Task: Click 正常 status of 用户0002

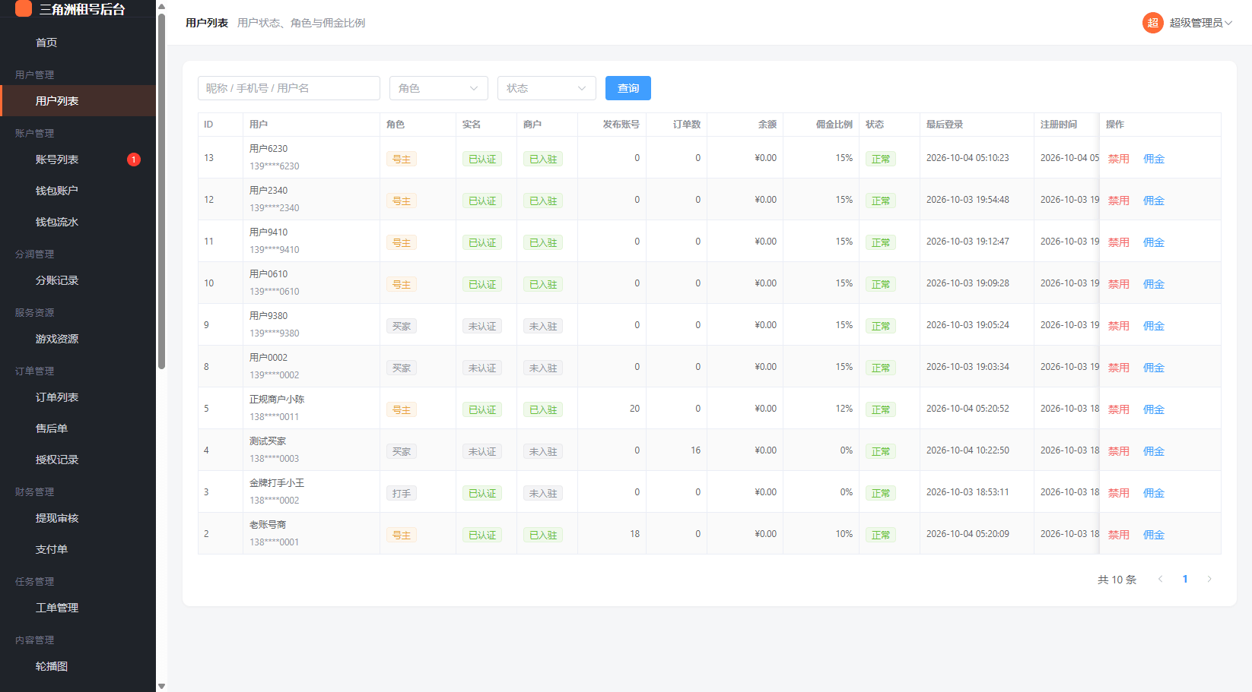Action: [881, 368]
